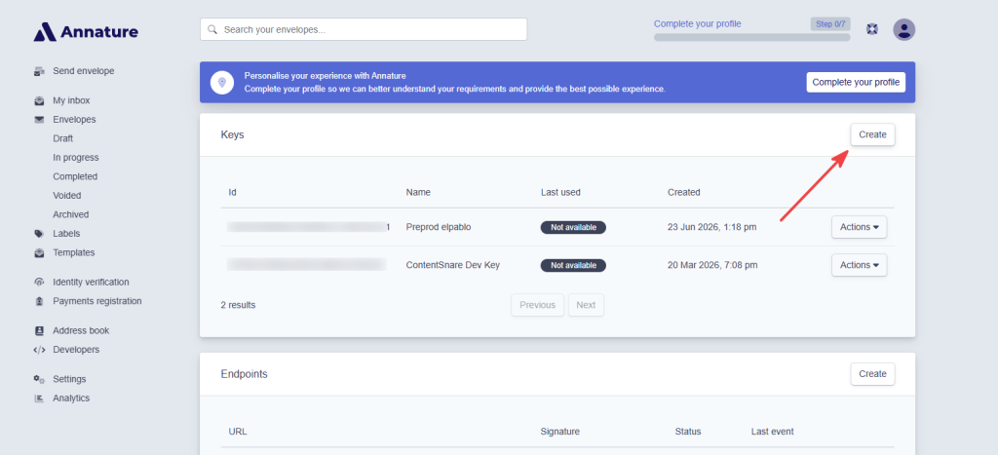
Task: Click the 20 Mar 2026 created date
Action: pos(712,265)
